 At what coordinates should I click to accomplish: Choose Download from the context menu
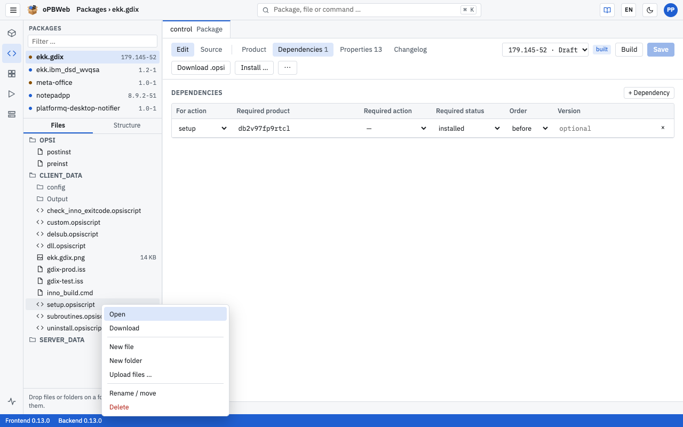pos(165,328)
